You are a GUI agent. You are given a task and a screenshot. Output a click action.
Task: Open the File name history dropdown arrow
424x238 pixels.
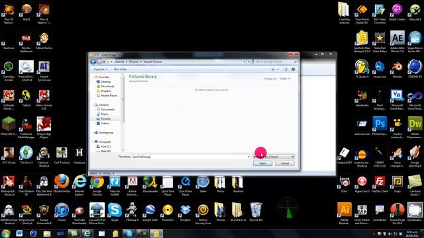tap(248, 157)
